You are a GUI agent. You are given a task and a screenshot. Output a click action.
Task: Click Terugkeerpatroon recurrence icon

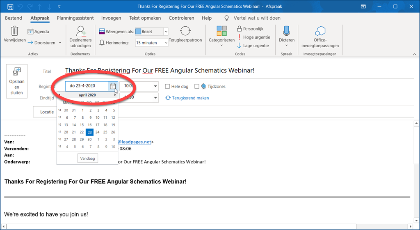[185, 31]
